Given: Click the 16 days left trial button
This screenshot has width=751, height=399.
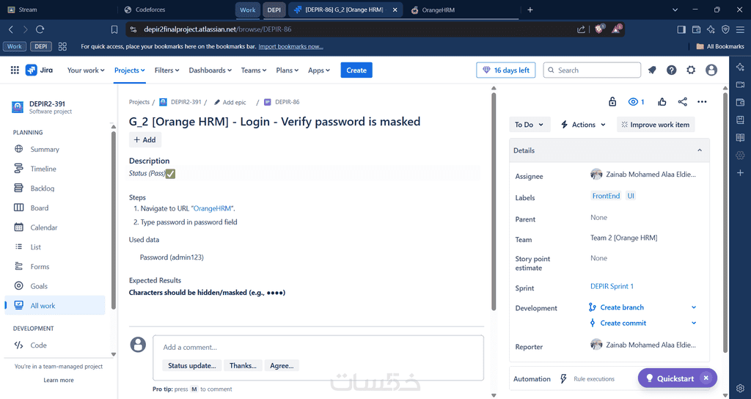Looking at the screenshot, I should click(506, 70).
